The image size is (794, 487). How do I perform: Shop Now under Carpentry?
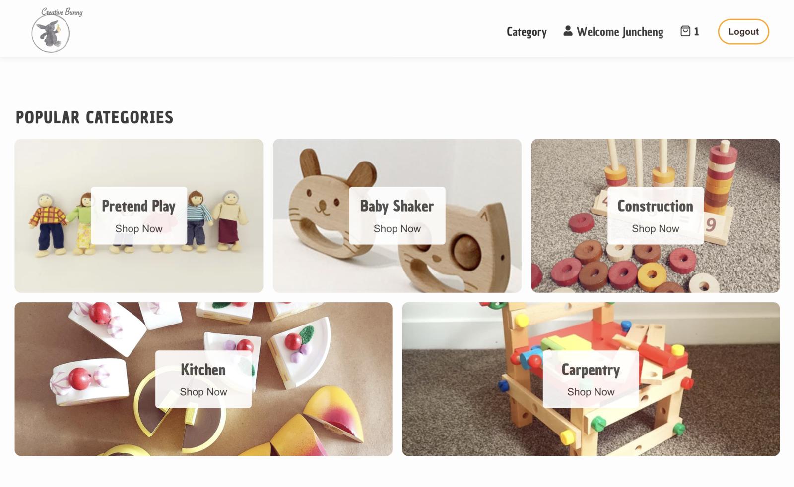[591, 392]
